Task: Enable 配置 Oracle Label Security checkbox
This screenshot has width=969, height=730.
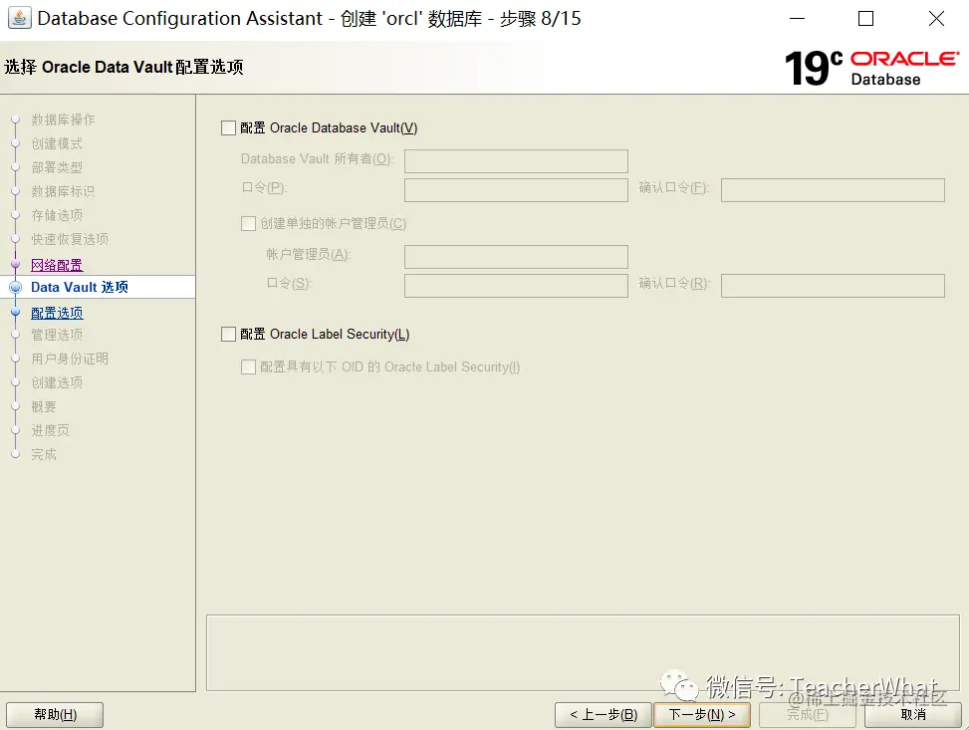Action: point(229,335)
